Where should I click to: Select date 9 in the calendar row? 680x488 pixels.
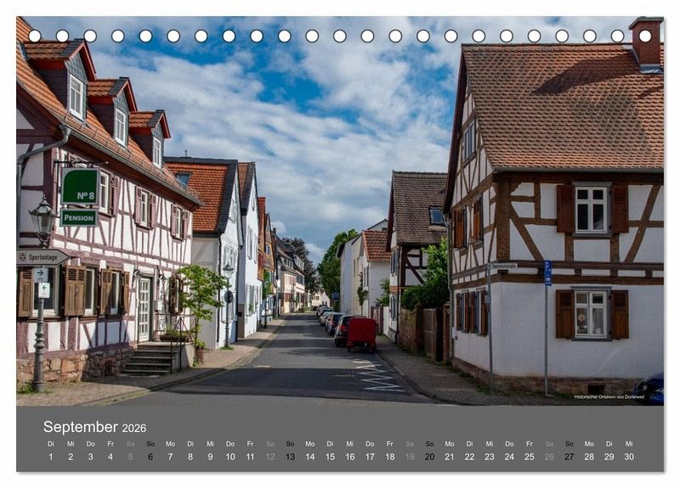pyautogui.click(x=210, y=457)
